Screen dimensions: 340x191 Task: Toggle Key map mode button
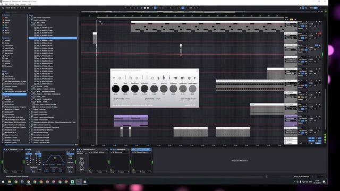coord(305,8)
